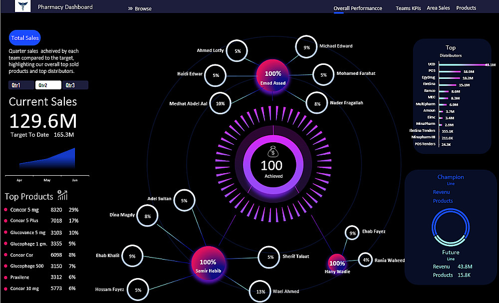
Task: Select the Qtr1 slicer button
Action: (x=21, y=85)
